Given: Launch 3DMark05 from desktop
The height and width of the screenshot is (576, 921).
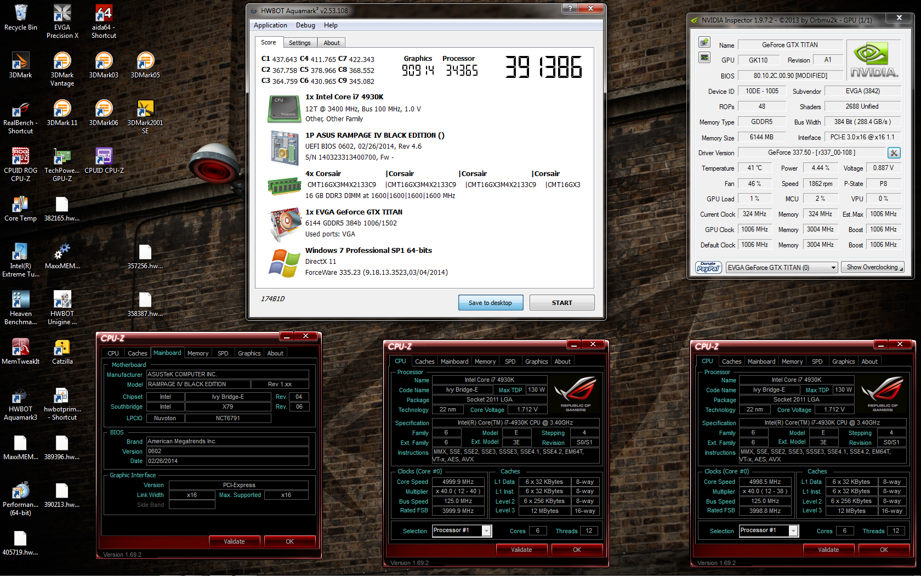Looking at the screenshot, I should click(x=145, y=65).
